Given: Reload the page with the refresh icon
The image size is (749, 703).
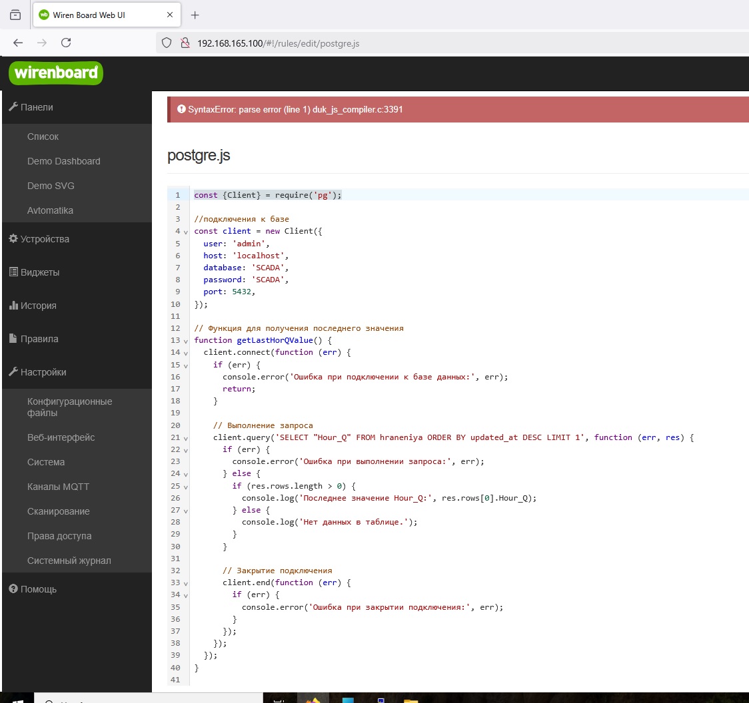Looking at the screenshot, I should (x=66, y=43).
